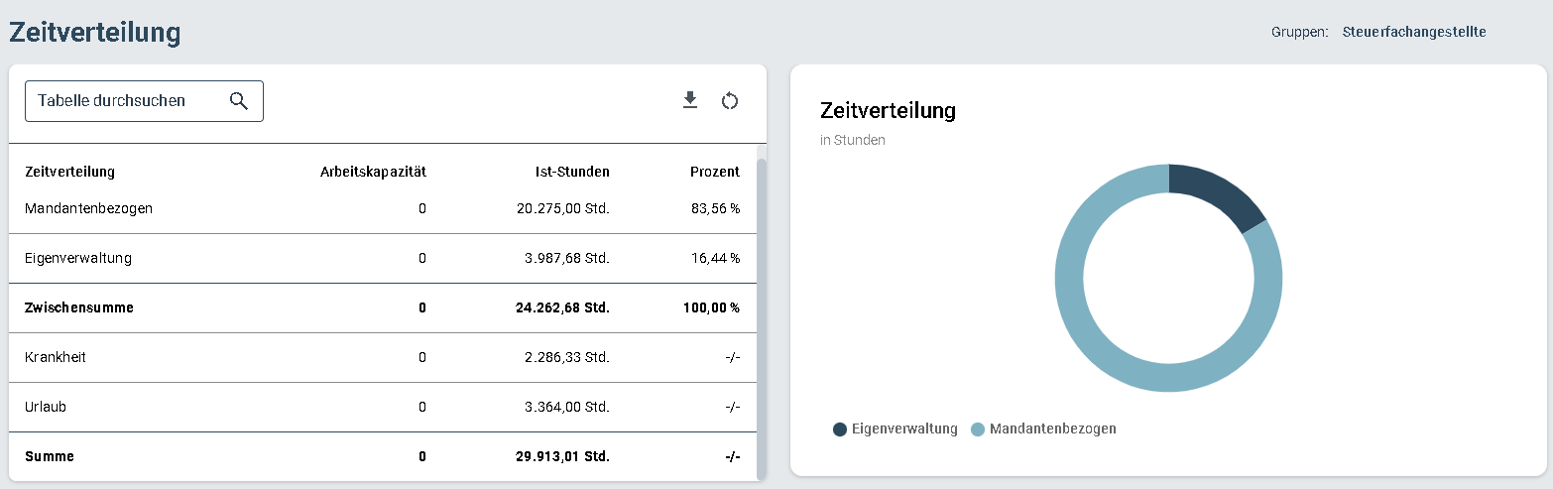Screen dimensions: 1553x489
Task: Click the Mandantenbezogen legend label text
Action: pyautogui.click(x=1053, y=429)
